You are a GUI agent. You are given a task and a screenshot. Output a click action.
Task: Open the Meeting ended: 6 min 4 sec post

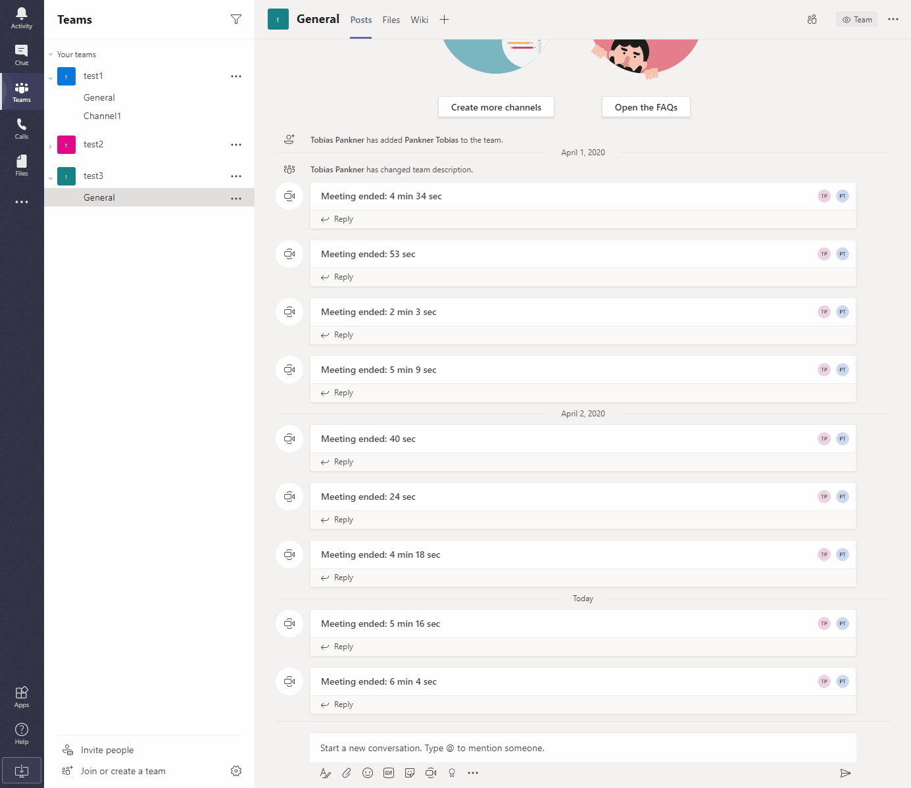[x=583, y=681]
